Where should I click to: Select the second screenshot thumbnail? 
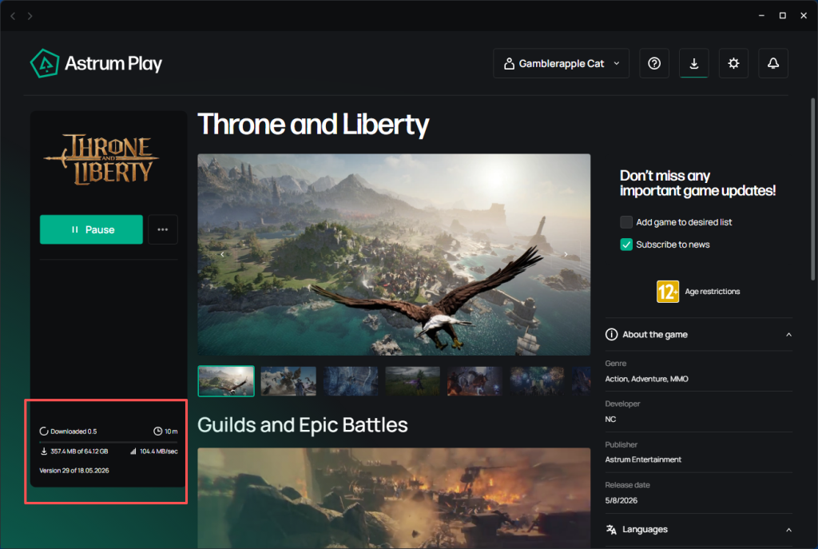point(288,381)
